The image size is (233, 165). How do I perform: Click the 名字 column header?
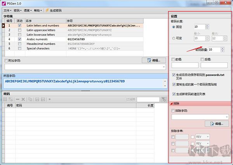point(45,21)
